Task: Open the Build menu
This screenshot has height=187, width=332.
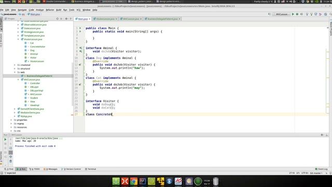Action: (59, 10)
